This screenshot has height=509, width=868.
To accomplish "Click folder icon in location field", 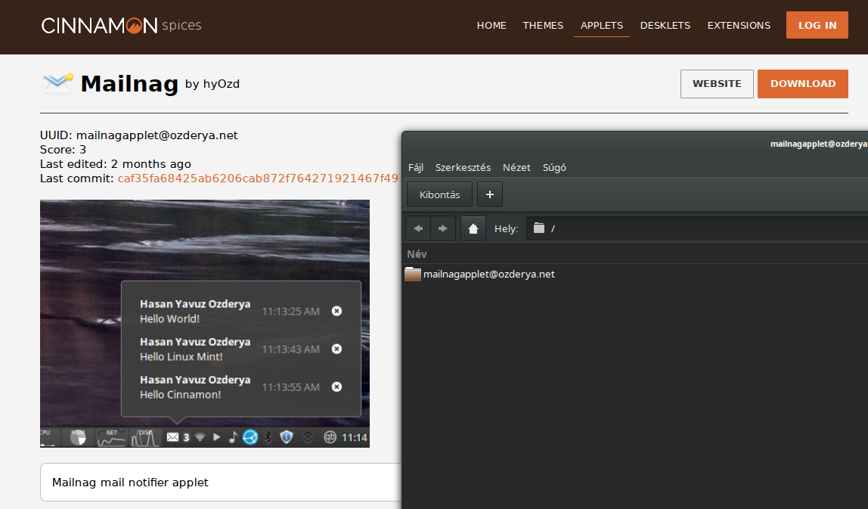I will click(538, 228).
